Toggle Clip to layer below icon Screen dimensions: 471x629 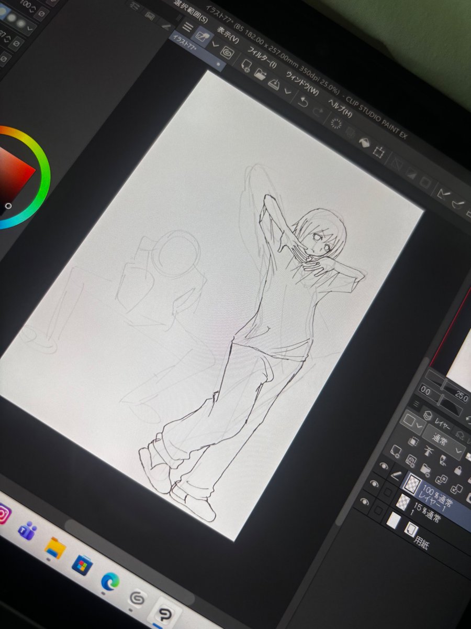pos(413,441)
